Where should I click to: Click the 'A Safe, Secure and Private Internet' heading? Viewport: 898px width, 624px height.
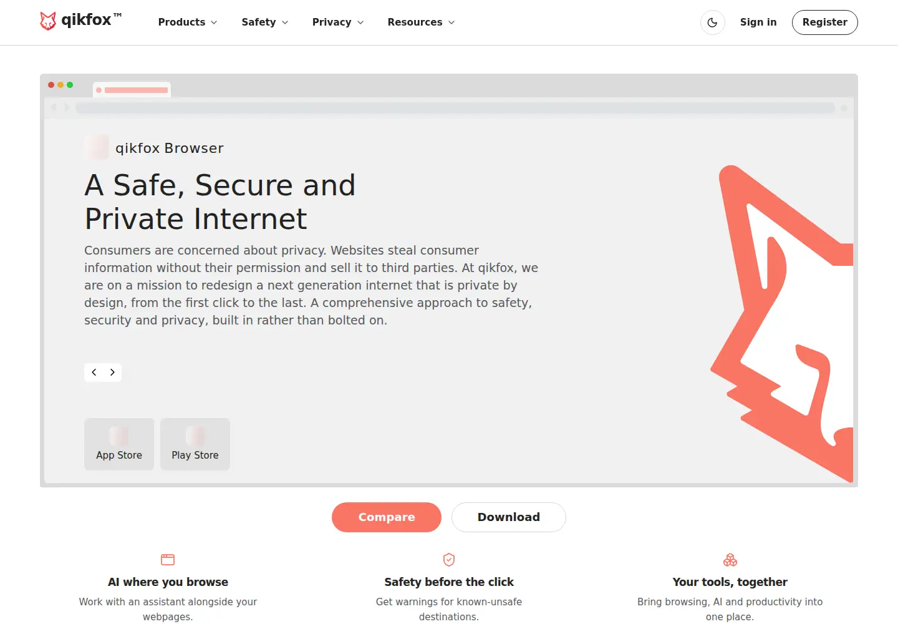click(x=220, y=202)
